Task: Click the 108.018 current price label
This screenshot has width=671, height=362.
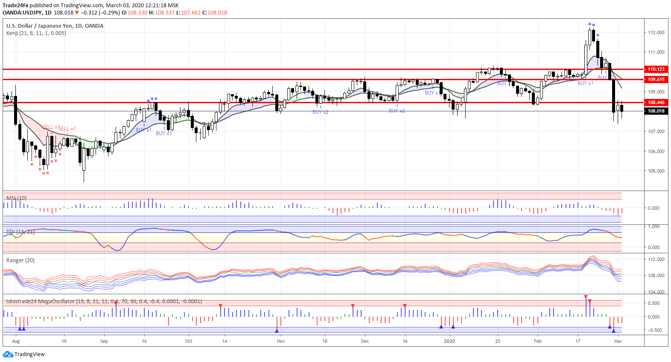Action: point(656,111)
